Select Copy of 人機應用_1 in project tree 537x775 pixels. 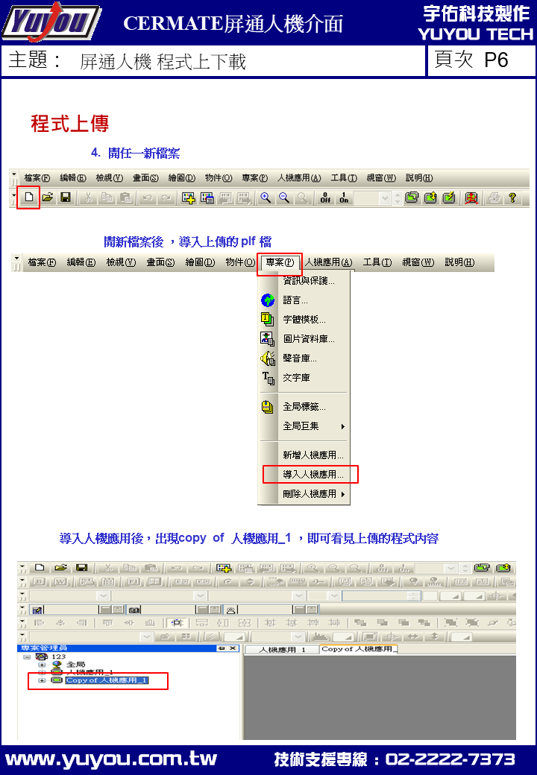[107, 680]
